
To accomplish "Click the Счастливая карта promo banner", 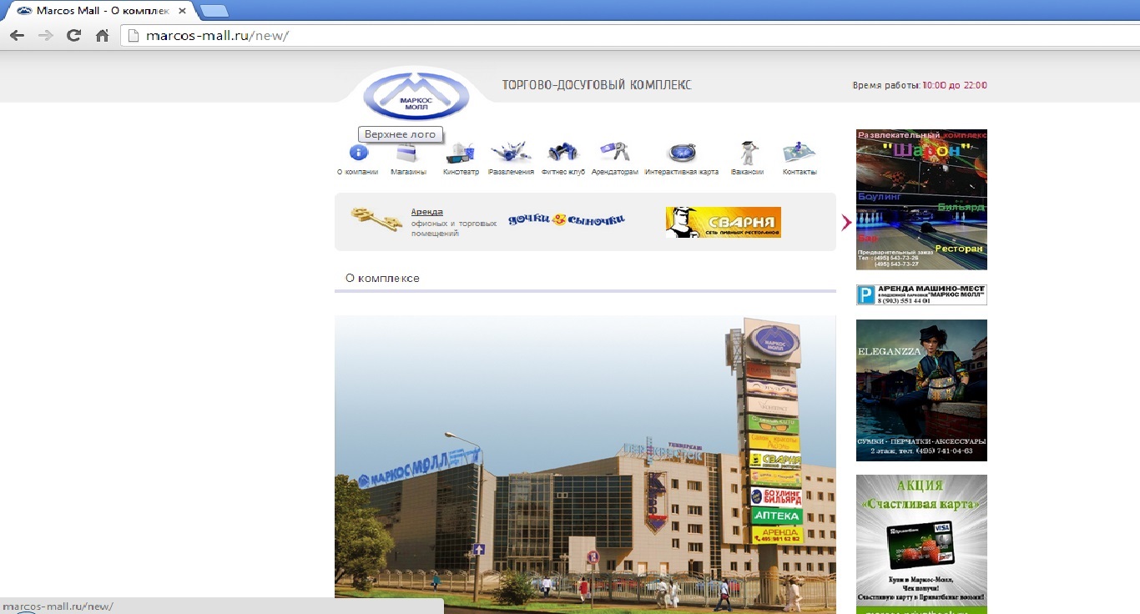I will click(x=921, y=544).
